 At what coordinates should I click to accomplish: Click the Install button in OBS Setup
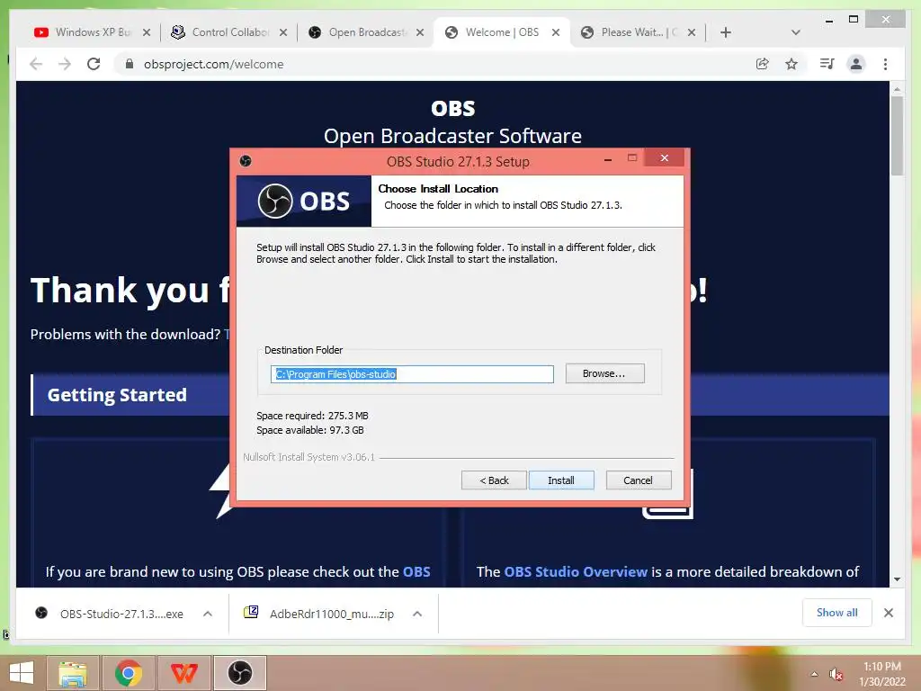(x=561, y=480)
